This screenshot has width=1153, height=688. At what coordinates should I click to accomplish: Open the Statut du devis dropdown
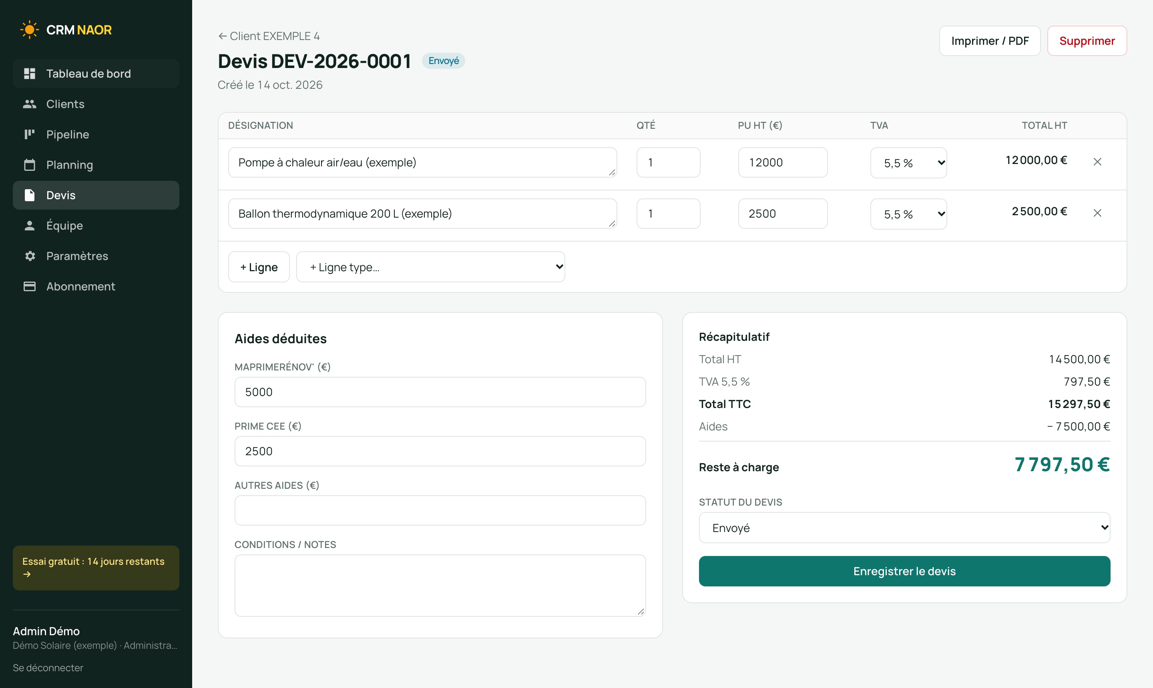[904, 528]
